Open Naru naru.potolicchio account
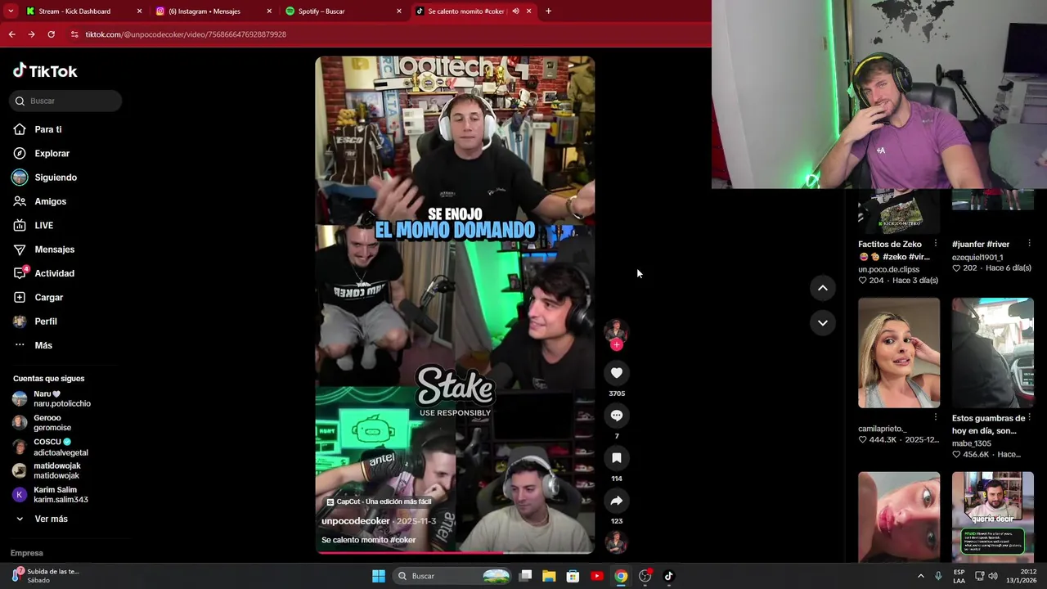Viewport: 1047px width, 589px height. (51, 398)
